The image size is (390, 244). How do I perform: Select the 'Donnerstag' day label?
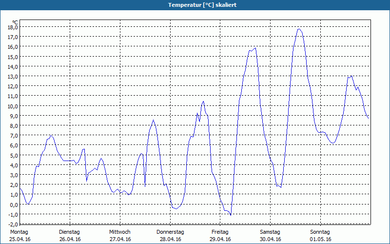[170, 232]
